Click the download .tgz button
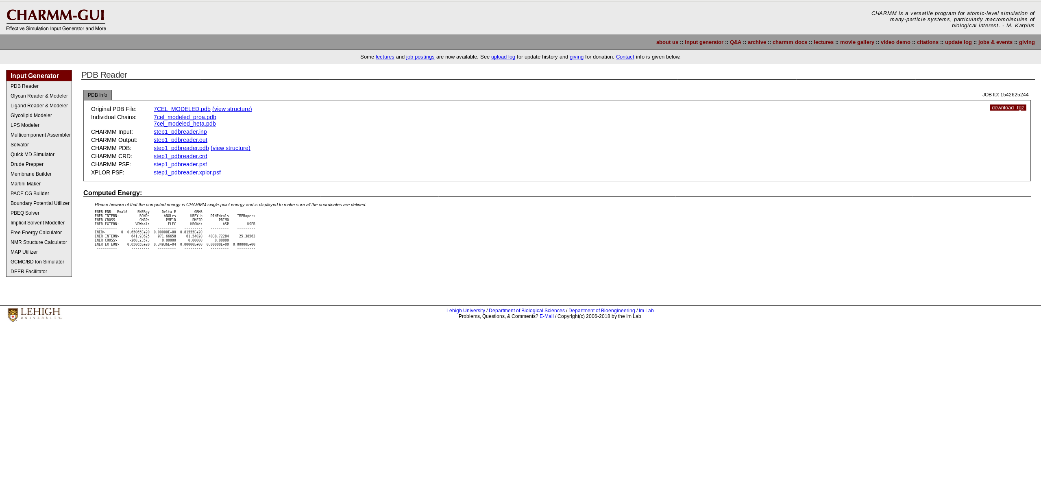 [1008, 108]
